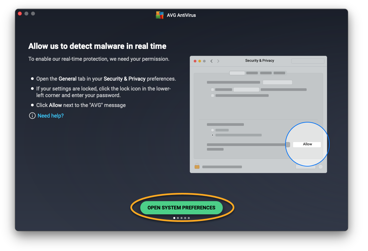
Task: Click the text "Click Allow next to the AVG message"
Action: click(x=81, y=105)
